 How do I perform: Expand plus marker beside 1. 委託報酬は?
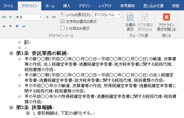[28, 113]
